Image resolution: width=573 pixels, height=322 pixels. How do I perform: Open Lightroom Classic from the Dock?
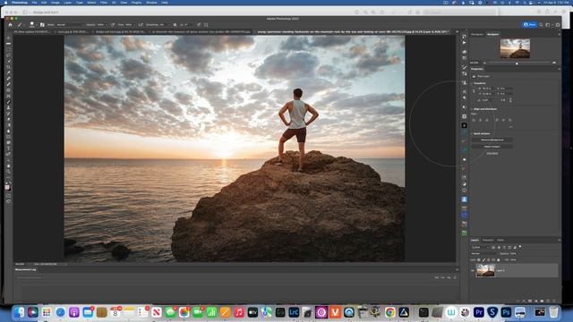click(x=294, y=312)
